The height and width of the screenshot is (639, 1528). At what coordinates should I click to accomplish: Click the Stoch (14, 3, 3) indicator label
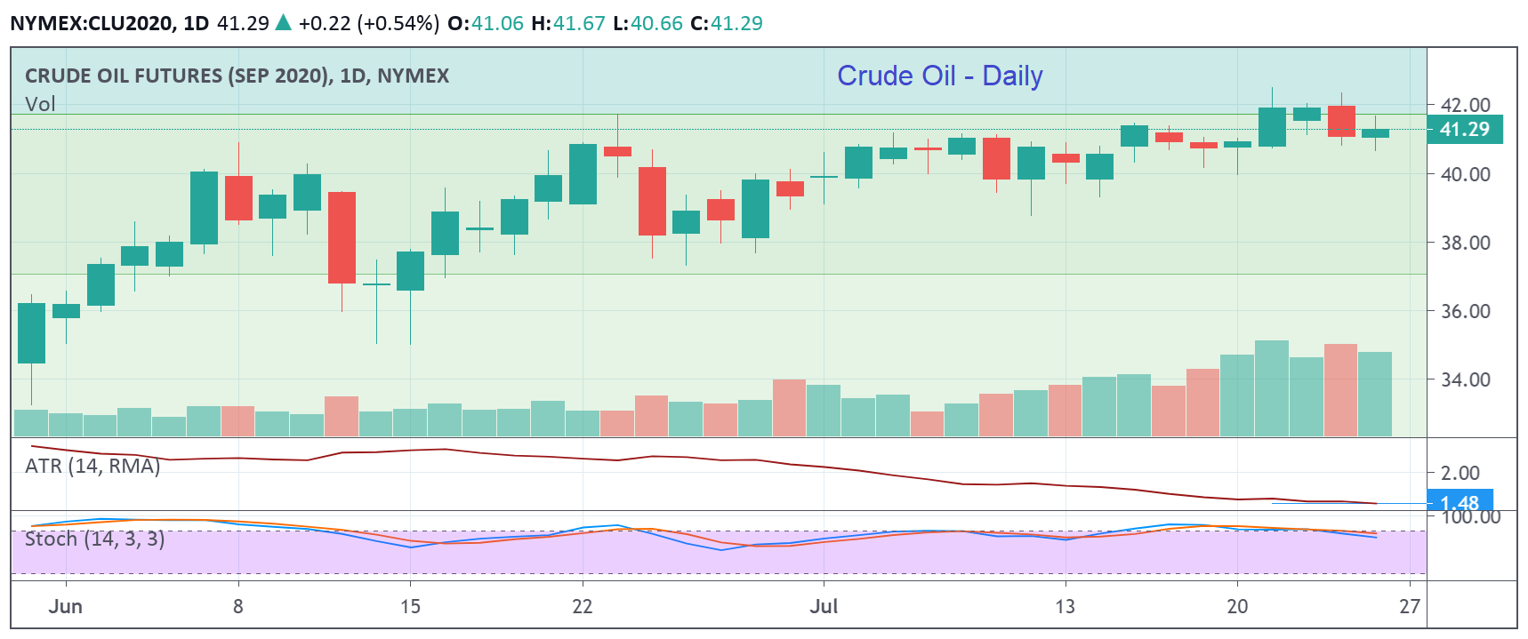94,539
